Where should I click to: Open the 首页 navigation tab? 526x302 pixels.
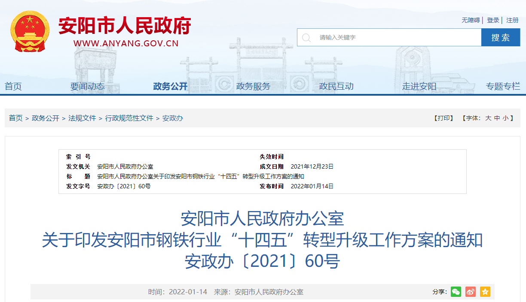pyautogui.click(x=13, y=86)
